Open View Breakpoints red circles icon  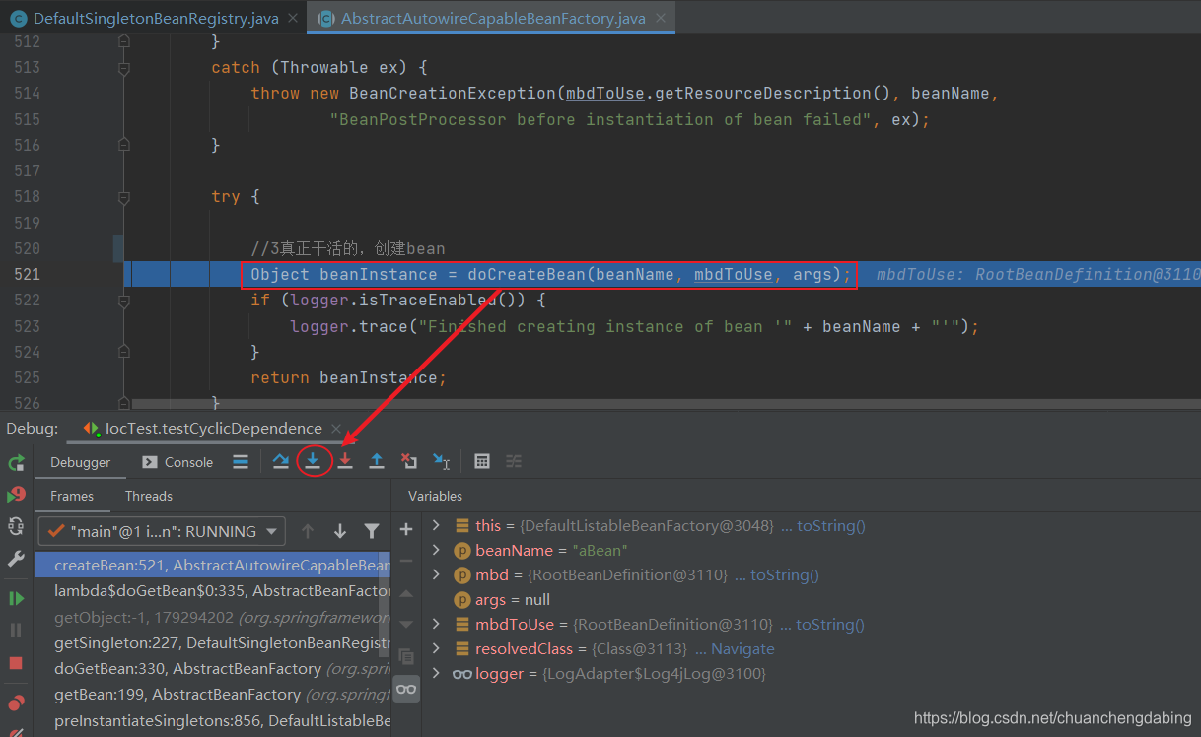(x=16, y=703)
